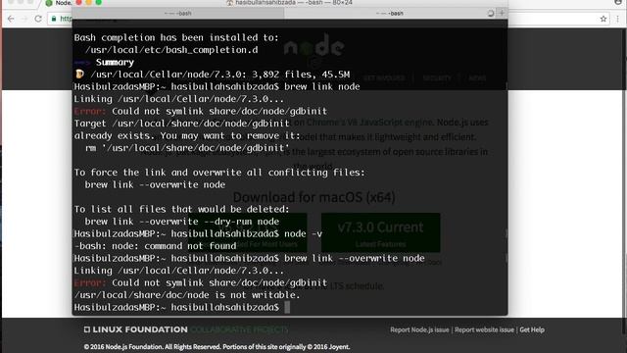Screen dimensions: 627x353
Task: Add a new terminal tab with plus button
Action: 502,13
